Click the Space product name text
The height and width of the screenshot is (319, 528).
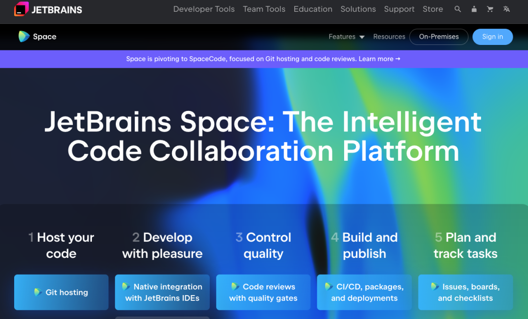tap(44, 36)
